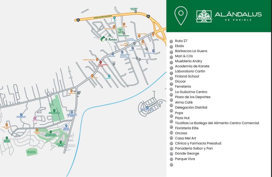Click 'Ticolitas La Bodega del Alimento Centro Comercial'
Image resolution: width=272 pixels, height=177 pixels.
[217, 123]
